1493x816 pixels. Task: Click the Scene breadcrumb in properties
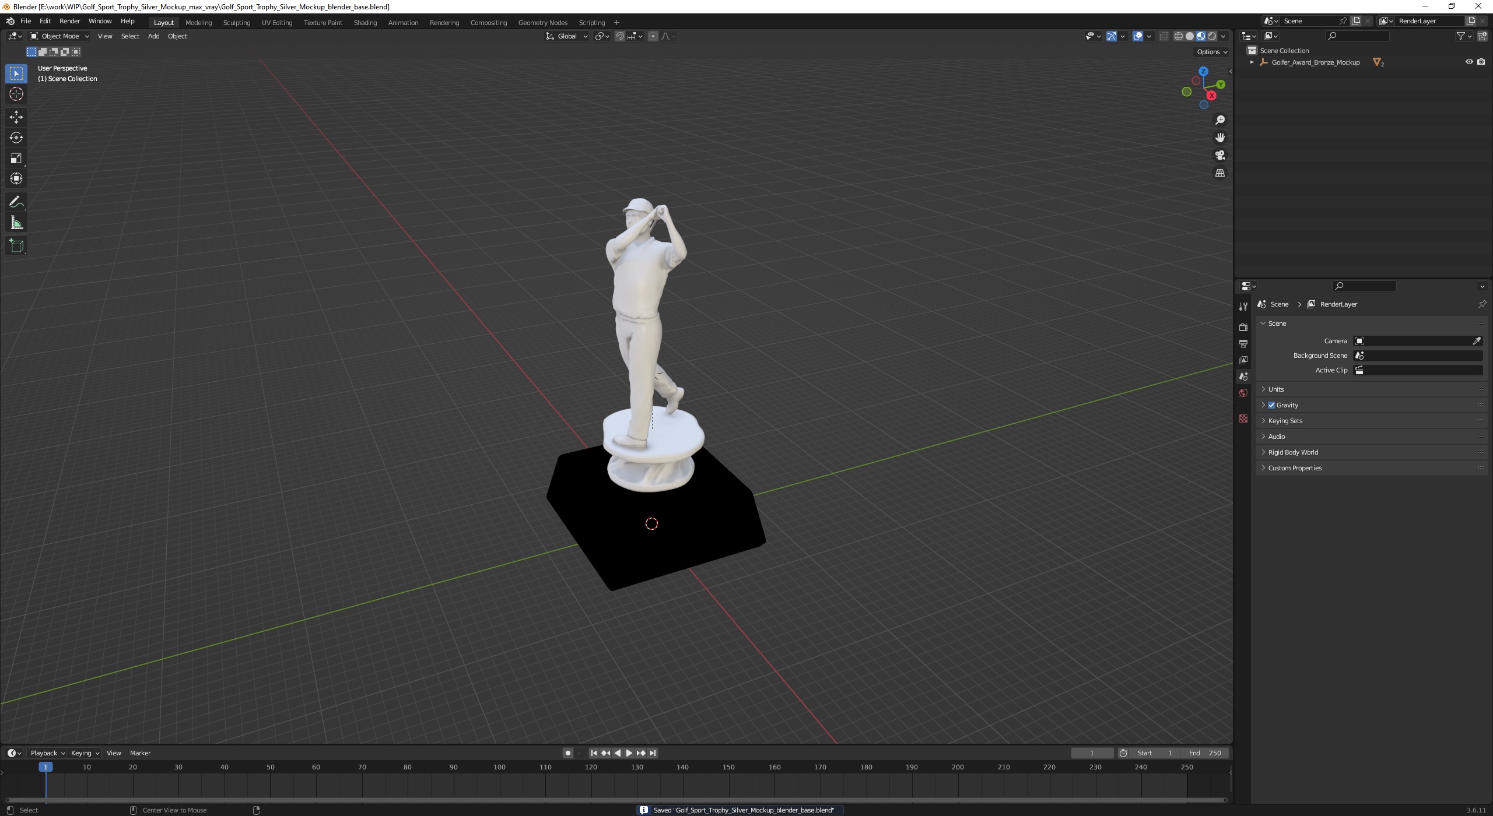[1274, 304]
